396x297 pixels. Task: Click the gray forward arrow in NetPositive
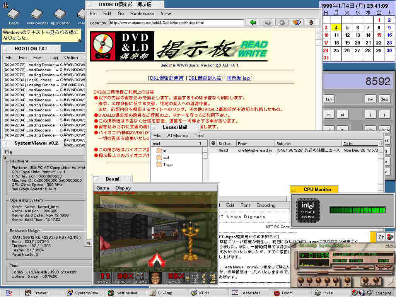click(268, 22)
